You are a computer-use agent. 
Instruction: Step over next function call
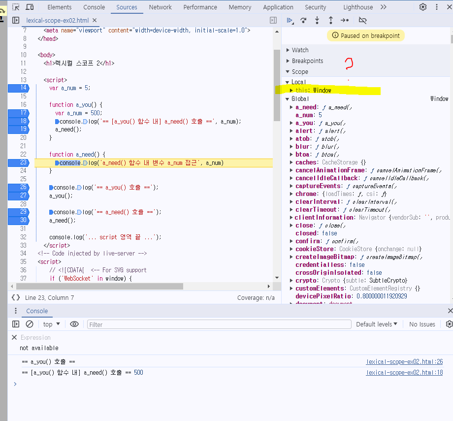(x=303, y=20)
